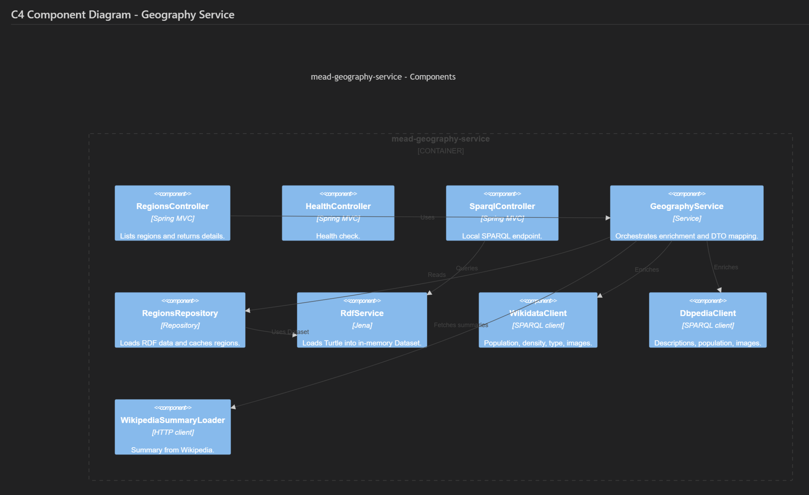Click the WikidataClient SPARQL client box
This screenshot has width=809, height=495.
coord(538,320)
